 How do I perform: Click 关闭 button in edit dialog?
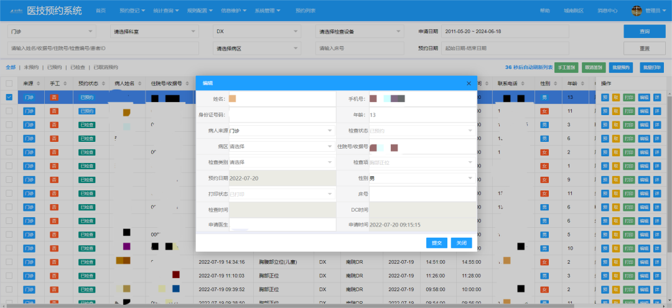click(462, 243)
